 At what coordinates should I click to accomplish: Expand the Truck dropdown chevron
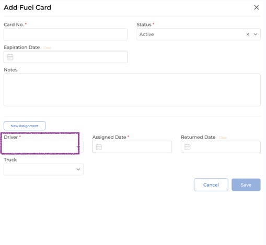[78, 169]
